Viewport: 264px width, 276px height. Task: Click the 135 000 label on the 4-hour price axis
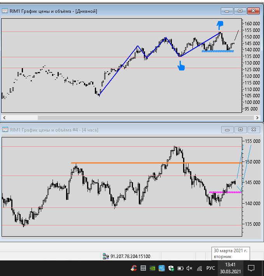[252, 224]
